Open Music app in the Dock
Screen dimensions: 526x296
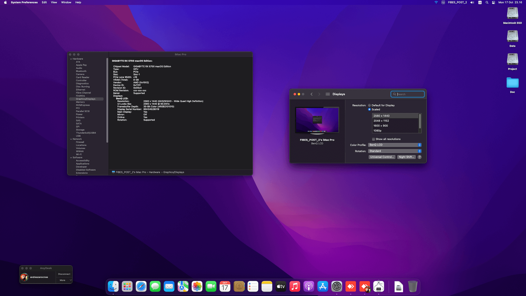(295, 287)
